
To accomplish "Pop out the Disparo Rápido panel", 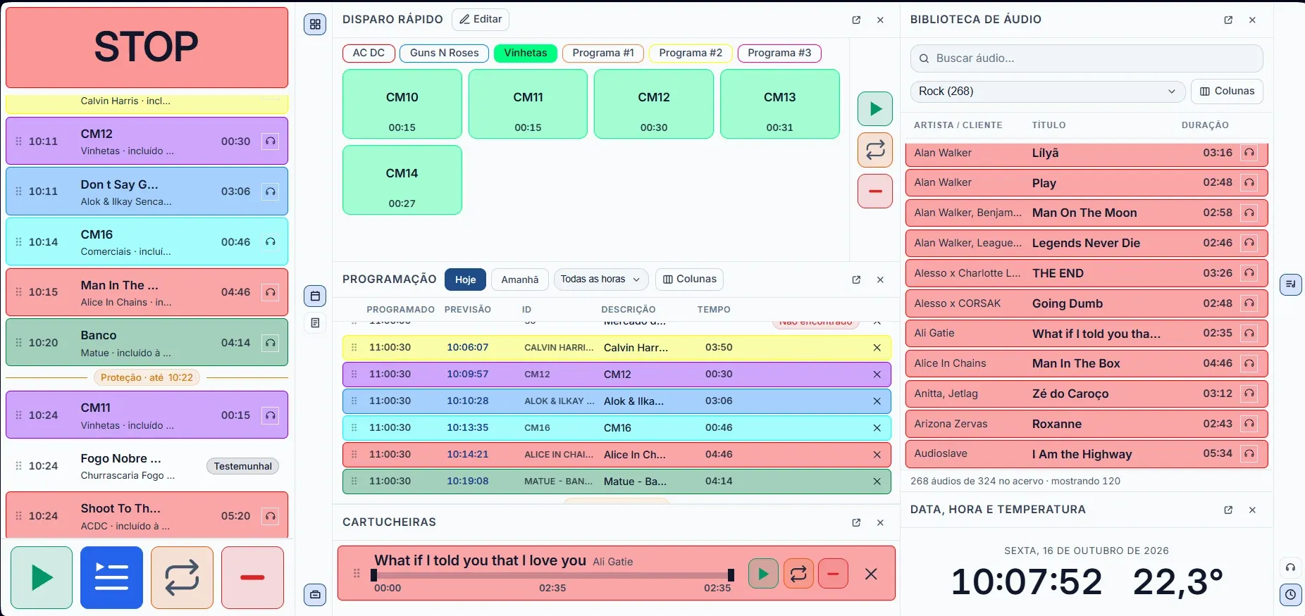I will coord(856,20).
